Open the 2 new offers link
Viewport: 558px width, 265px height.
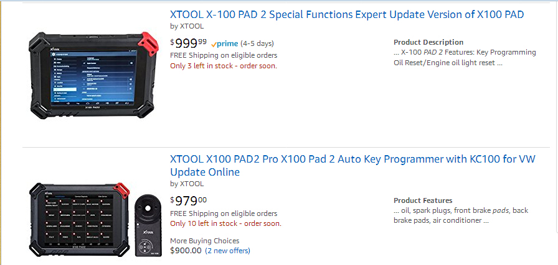click(x=227, y=251)
